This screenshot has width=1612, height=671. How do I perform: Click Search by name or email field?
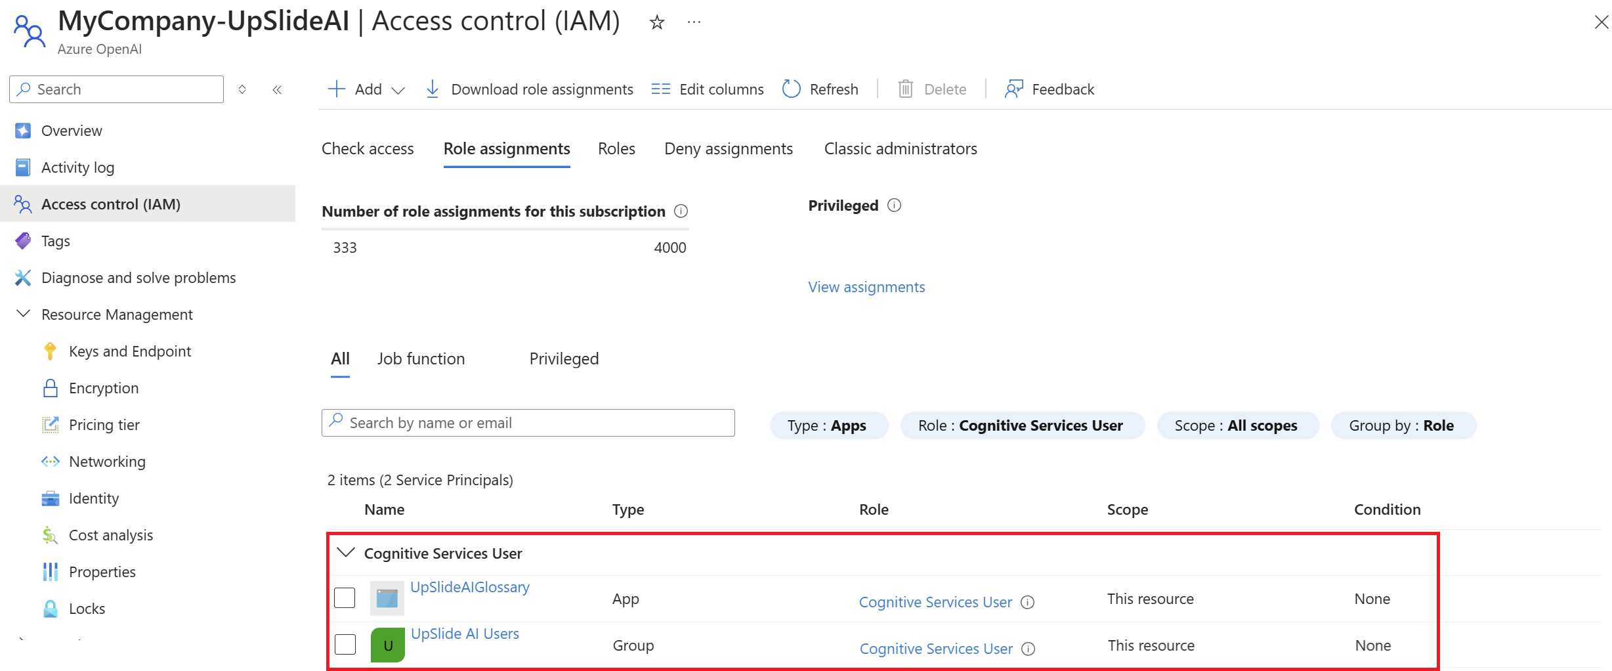528,423
